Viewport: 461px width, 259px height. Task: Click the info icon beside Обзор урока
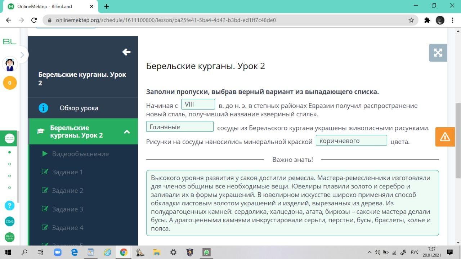pos(43,108)
